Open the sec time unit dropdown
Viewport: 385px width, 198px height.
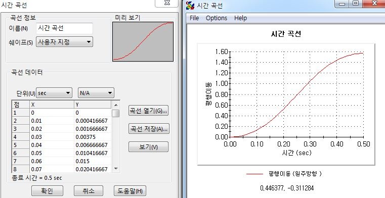tap(54, 93)
